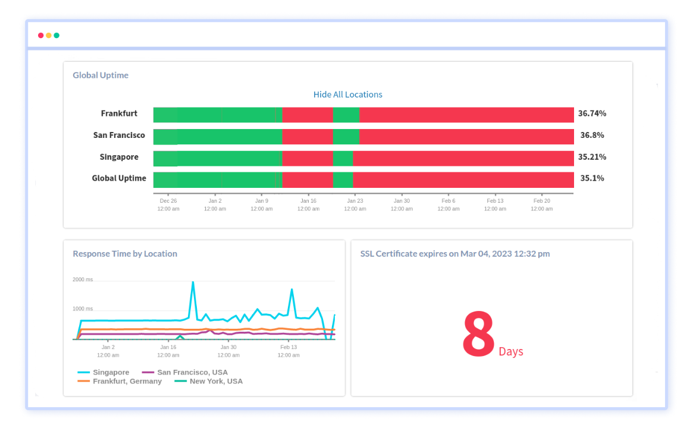
Task: Click the 35.21% uptime value
Action: [x=592, y=157]
